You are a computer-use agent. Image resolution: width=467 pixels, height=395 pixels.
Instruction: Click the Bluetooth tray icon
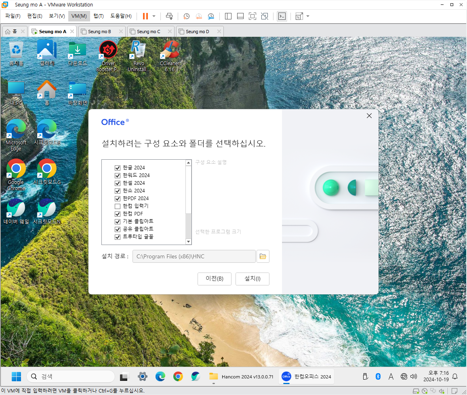tap(378, 376)
